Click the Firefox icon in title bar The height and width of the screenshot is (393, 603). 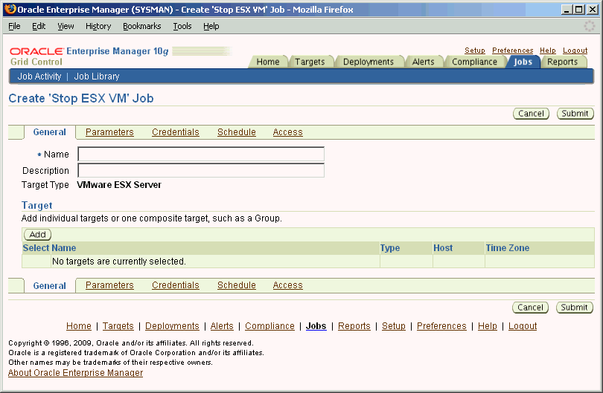tap(10, 9)
